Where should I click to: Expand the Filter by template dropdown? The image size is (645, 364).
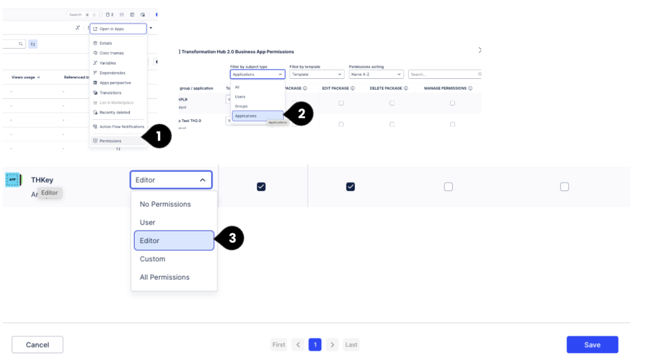(317, 75)
